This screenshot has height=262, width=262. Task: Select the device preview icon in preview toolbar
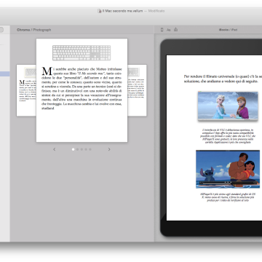162,30
